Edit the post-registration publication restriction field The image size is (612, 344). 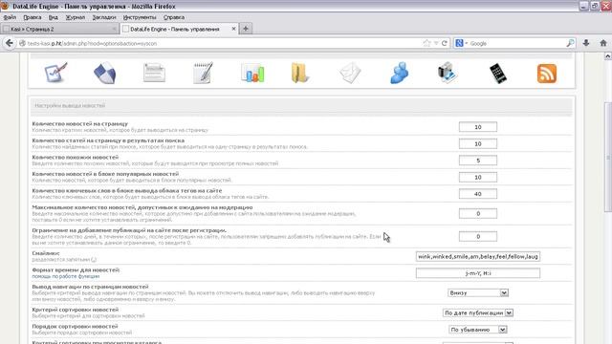(478, 237)
